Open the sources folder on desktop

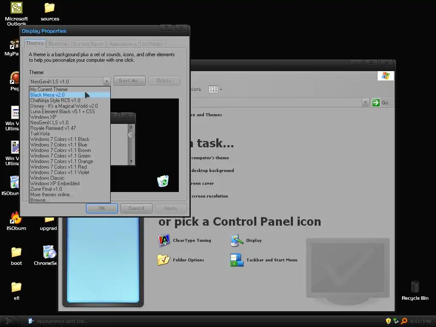(x=50, y=12)
